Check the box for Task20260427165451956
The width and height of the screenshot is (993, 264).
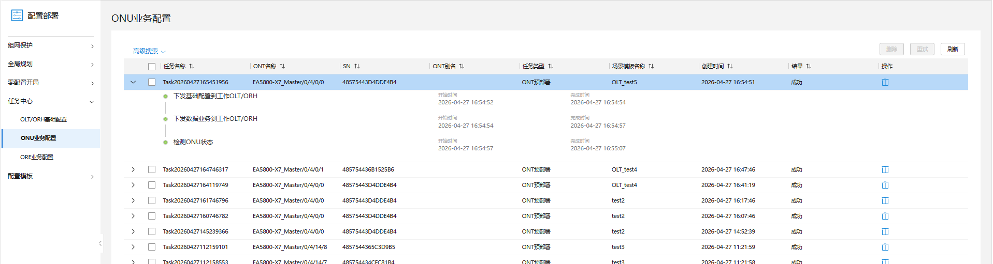pos(152,82)
